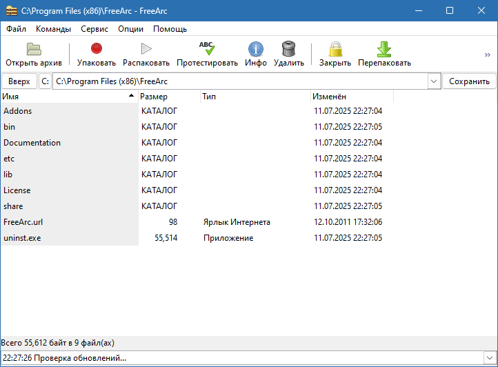
Task: Expand the message log dropdown at bottom
Action: tap(490, 358)
